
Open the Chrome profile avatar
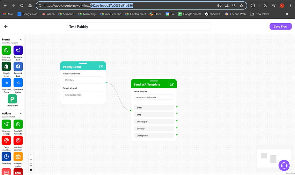(x=282, y=5)
